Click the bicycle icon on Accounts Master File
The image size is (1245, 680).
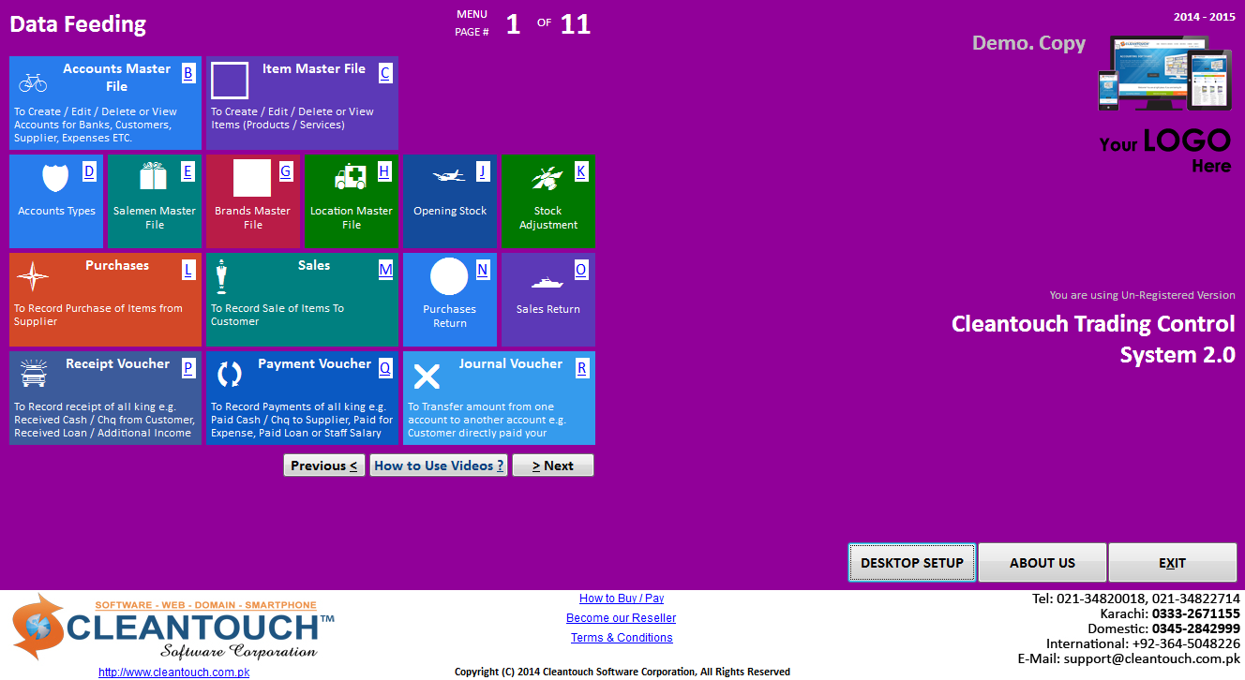coord(33,82)
